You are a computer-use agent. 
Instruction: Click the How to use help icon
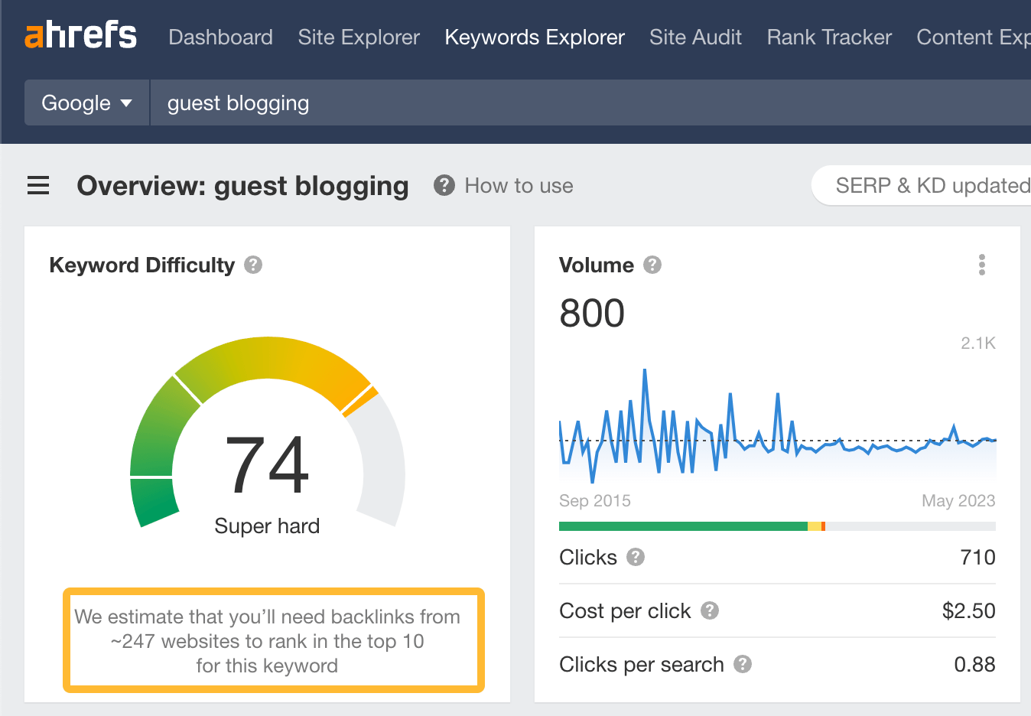tap(444, 185)
